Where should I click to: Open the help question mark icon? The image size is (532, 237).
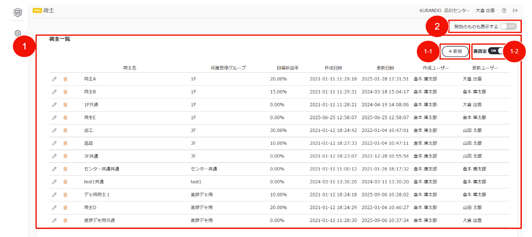[x=504, y=10]
